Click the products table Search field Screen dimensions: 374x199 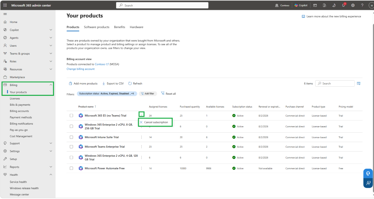[335, 83]
